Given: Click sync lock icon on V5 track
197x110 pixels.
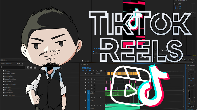Looking at the screenshot, I should click(92, 79).
